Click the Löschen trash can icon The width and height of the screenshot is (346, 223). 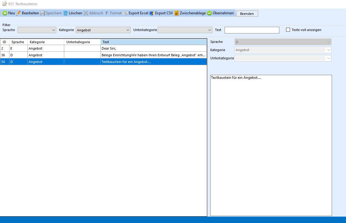(65, 13)
